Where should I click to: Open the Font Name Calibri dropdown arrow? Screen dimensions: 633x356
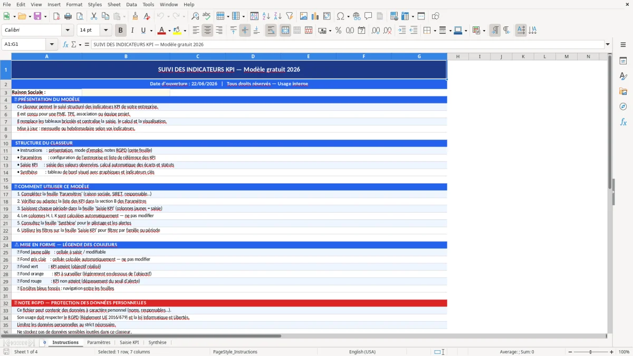click(x=68, y=31)
